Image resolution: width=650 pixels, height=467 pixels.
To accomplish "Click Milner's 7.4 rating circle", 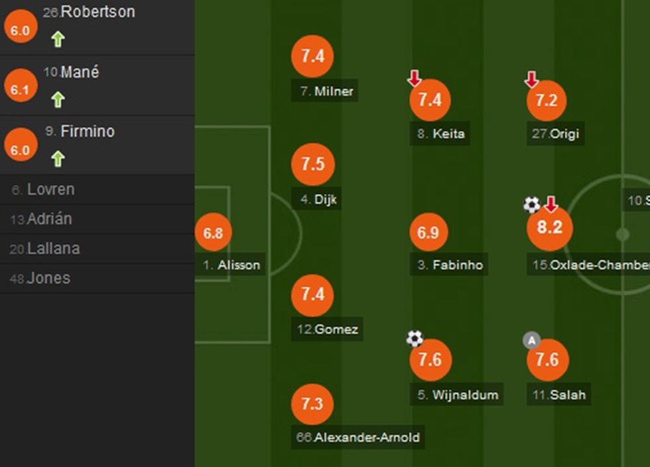I will [x=312, y=56].
